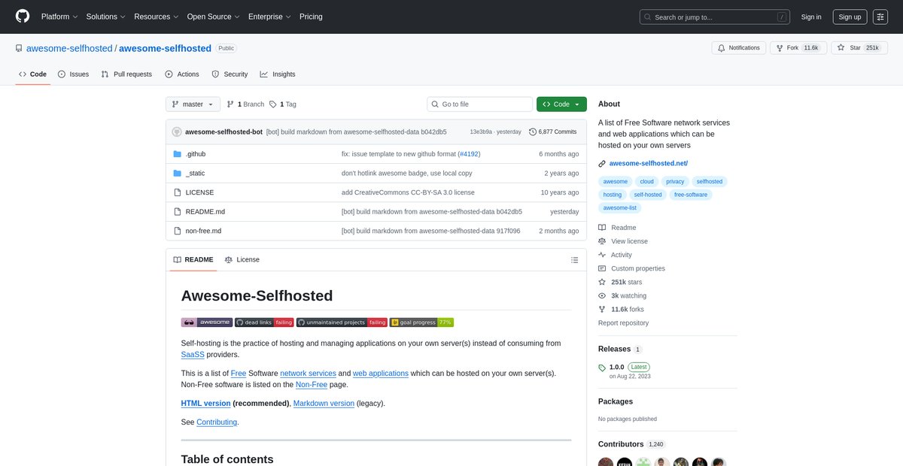The width and height of the screenshot is (903, 466).
Task: Fork the repository
Action: coord(798,48)
